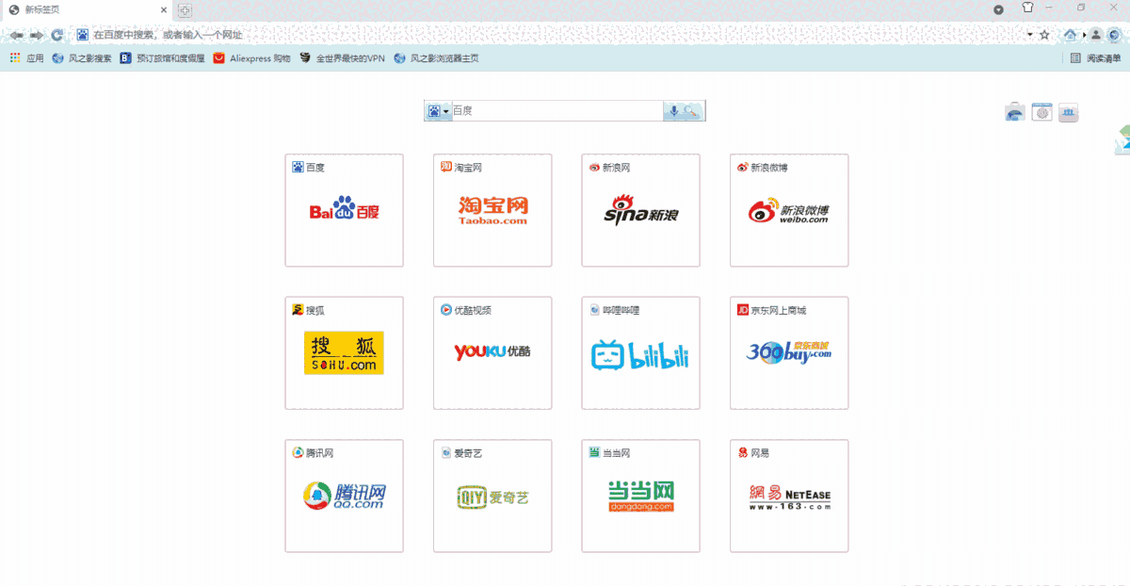Close the 新标签页 tab
This screenshot has width=1130, height=586.
tap(164, 10)
